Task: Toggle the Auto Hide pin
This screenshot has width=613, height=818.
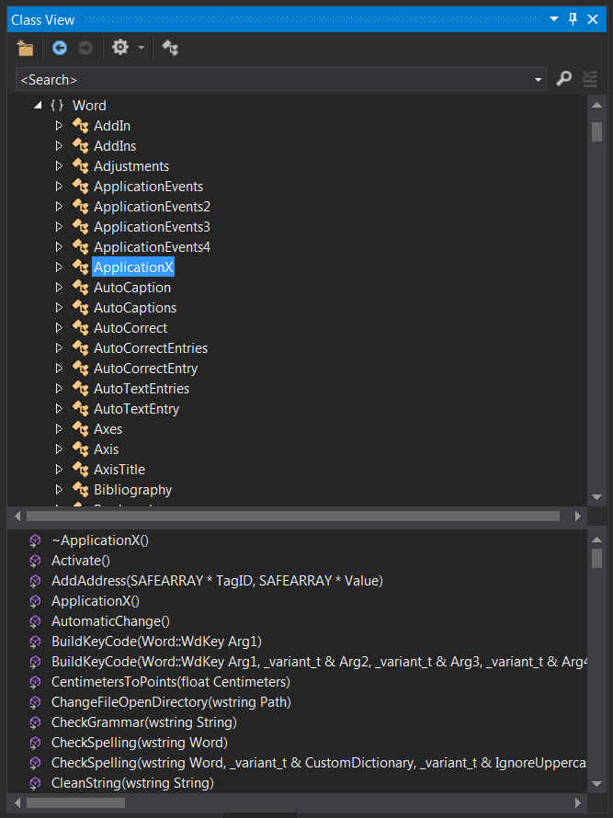Action: [573, 20]
